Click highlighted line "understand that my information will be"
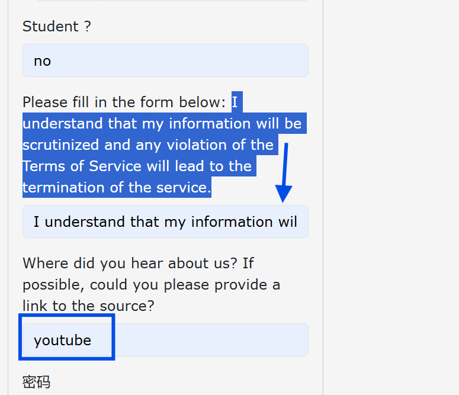This screenshot has width=459, height=395. point(162,124)
